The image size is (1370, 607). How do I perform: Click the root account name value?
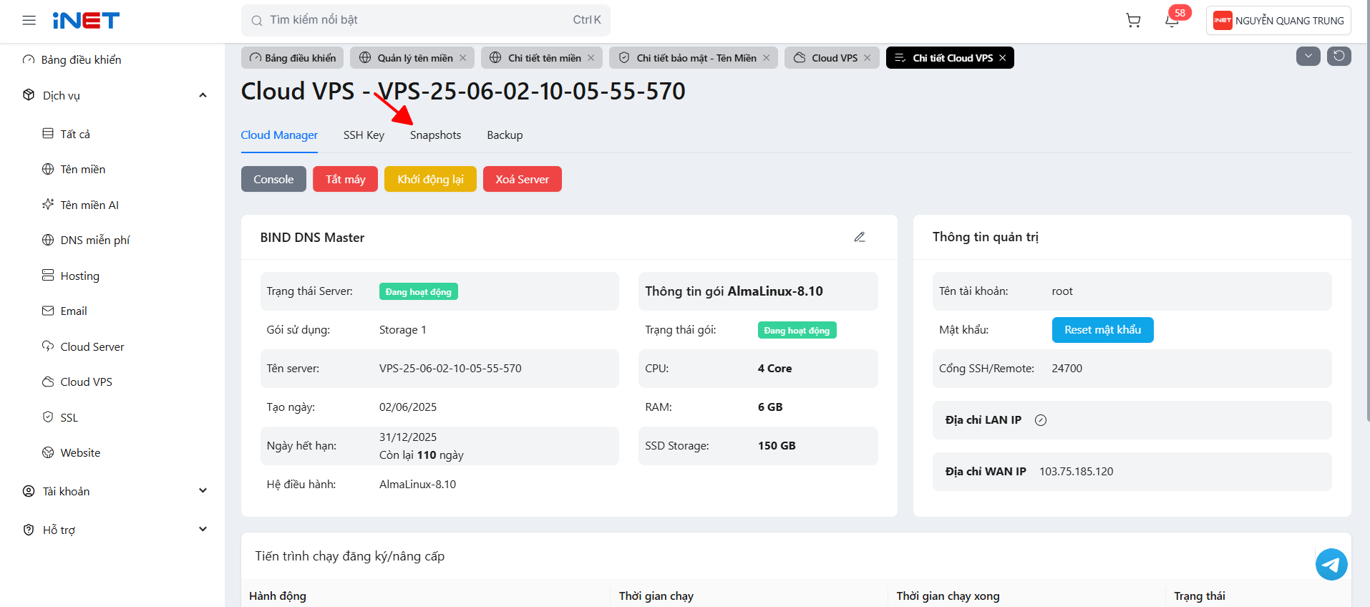click(x=1062, y=291)
